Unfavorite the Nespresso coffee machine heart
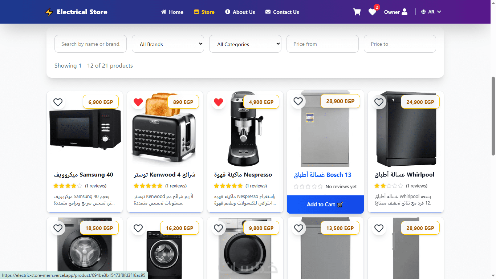496x279 pixels. [218, 102]
